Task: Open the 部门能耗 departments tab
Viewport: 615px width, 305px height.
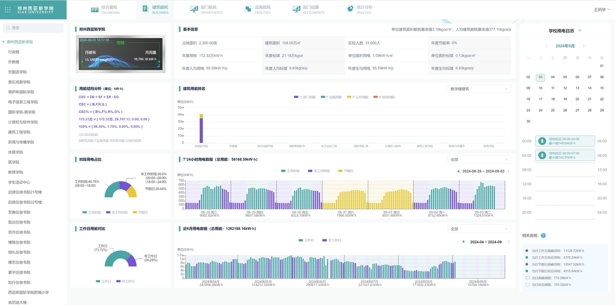Action: tap(206, 9)
